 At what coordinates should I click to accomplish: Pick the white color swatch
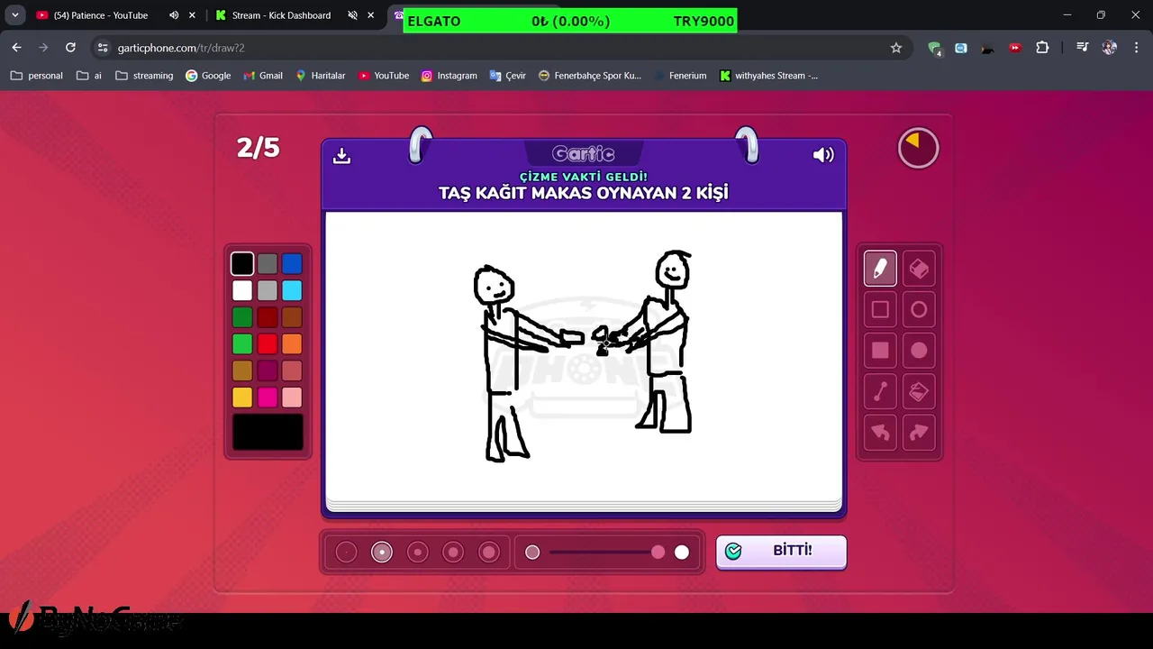(242, 290)
